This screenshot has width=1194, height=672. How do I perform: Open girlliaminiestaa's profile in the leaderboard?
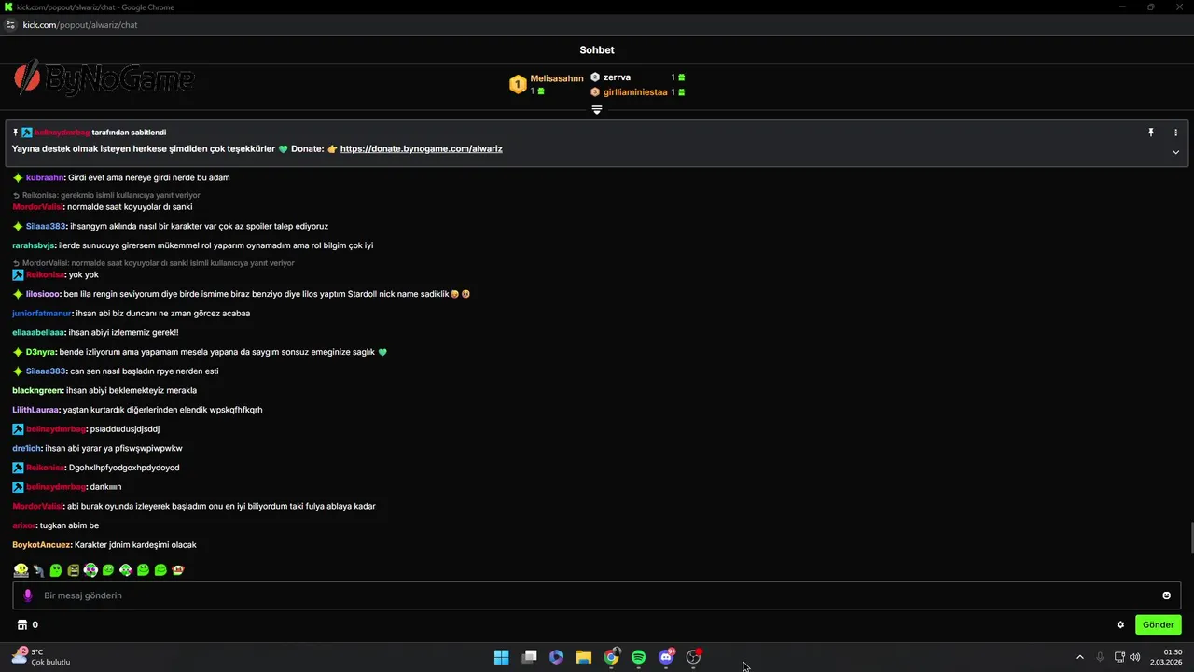click(635, 92)
